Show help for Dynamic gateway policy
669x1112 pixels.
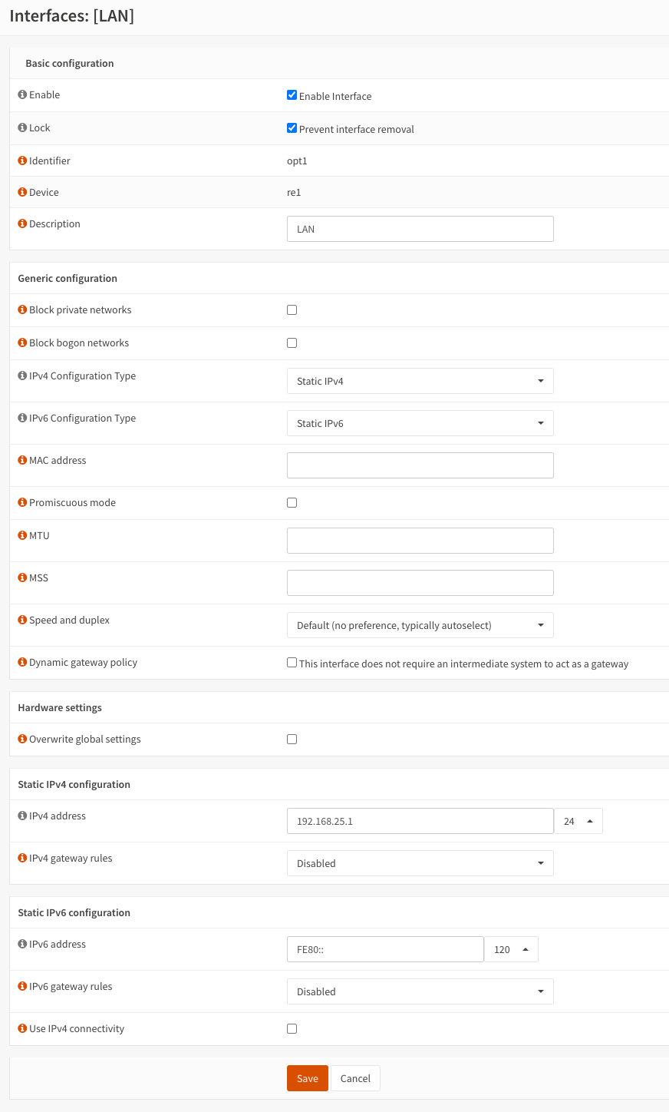(x=22, y=662)
